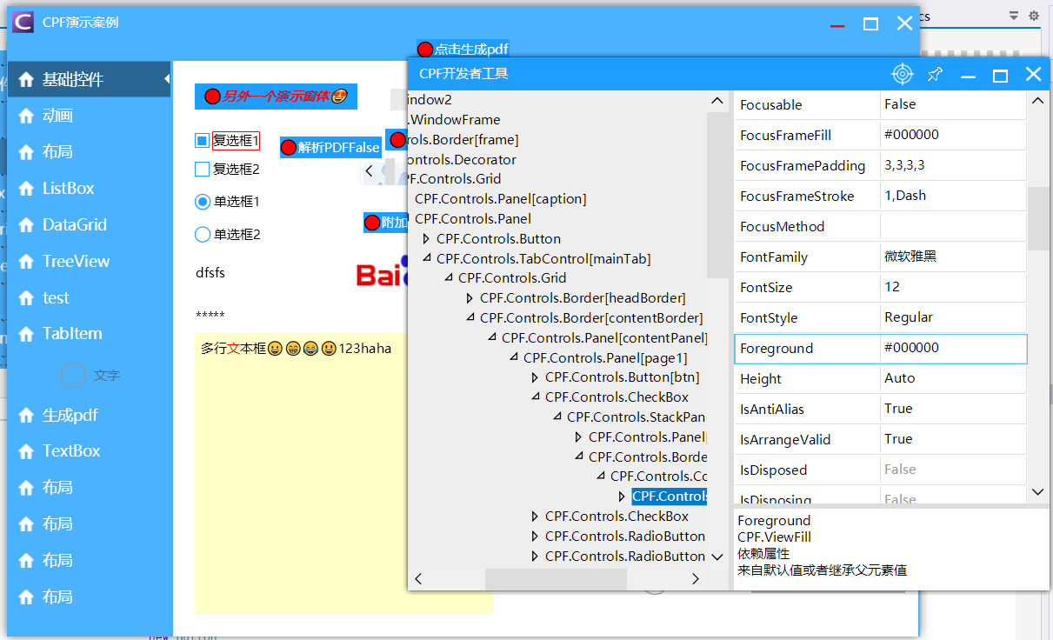Click the home icon next to 生成pdf
The width and height of the screenshot is (1053, 640).
click(x=25, y=416)
